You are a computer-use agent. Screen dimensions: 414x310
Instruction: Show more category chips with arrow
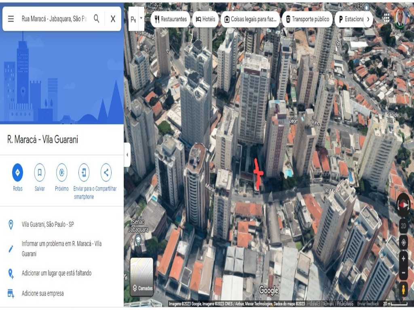368,19
